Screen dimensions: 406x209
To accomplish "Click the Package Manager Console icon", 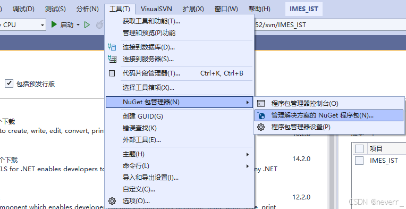I will click(261, 104).
